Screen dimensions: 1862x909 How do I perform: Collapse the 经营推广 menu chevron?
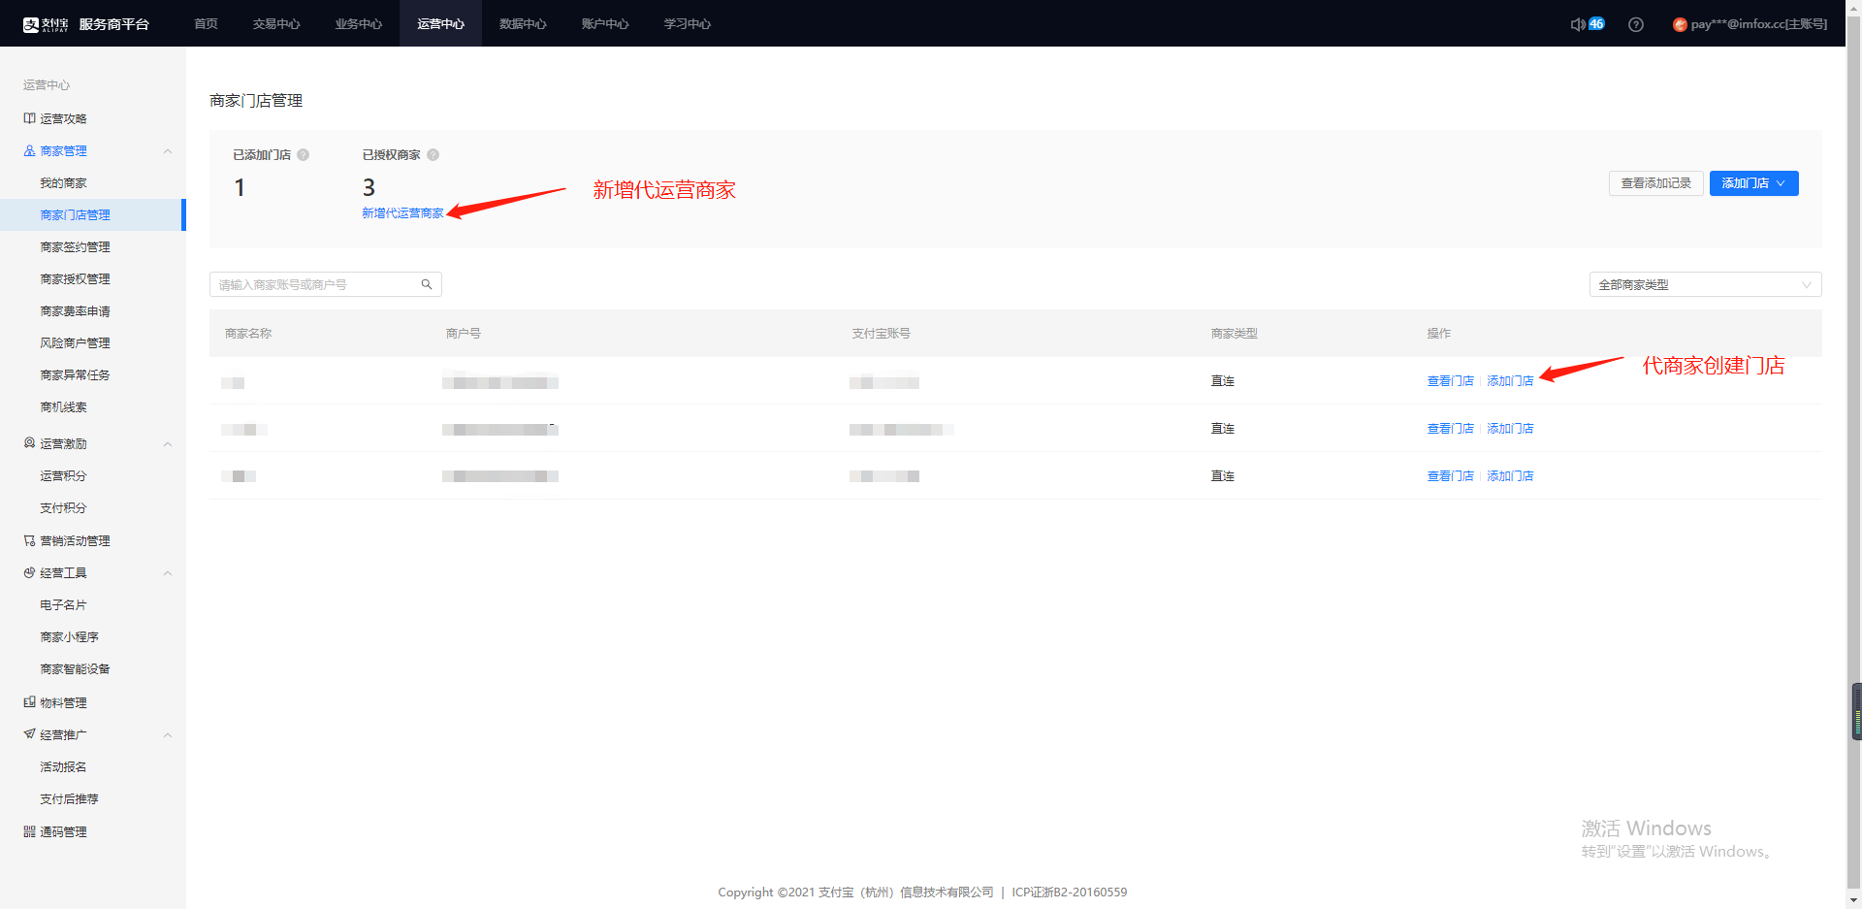click(168, 735)
